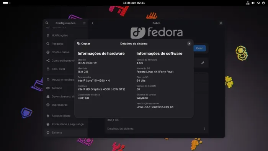Click the Sistema gear icon
268x151 pixels.
coord(48,133)
